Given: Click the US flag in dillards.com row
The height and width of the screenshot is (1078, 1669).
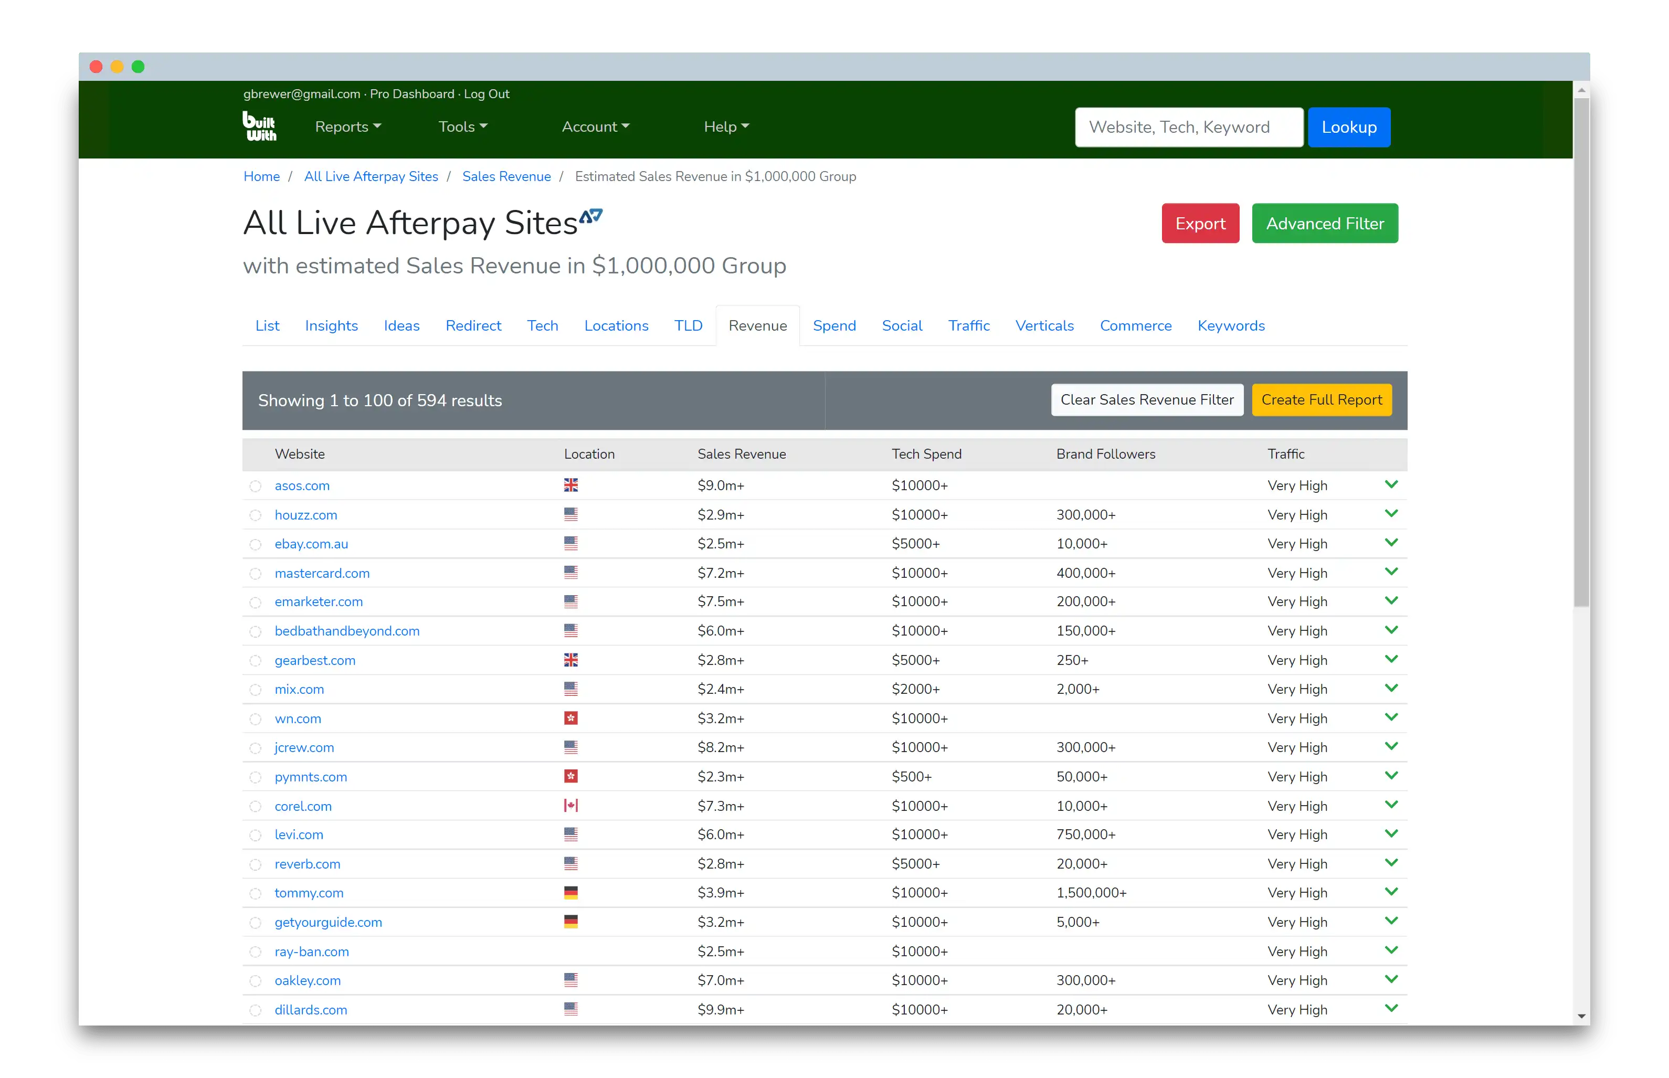Looking at the screenshot, I should tap(571, 1009).
